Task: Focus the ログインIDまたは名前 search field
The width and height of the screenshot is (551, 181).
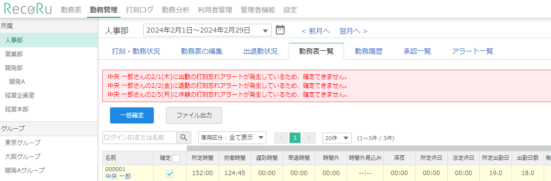Action: click(139, 138)
